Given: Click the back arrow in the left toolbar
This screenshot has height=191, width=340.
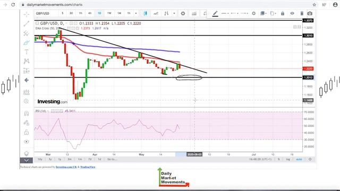Looking at the screenshot, I should (x=27, y=80).
